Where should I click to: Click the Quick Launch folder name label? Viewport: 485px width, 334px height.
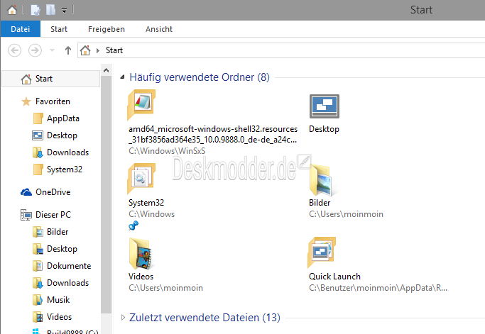click(334, 277)
